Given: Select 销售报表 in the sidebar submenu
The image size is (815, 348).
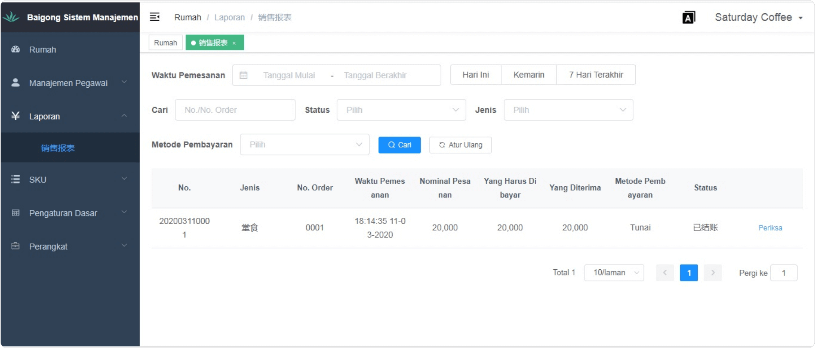Looking at the screenshot, I should pos(58,148).
